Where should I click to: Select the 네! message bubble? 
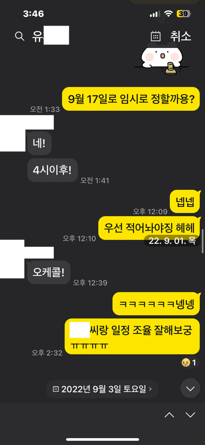39,143
